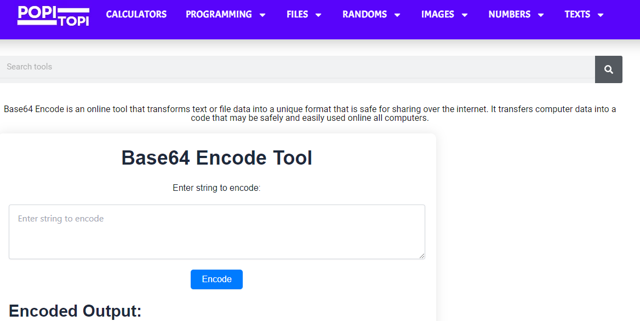
Task: Open the FILES dropdown chevron
Action: pyautogui.click(x=319, y=15)
